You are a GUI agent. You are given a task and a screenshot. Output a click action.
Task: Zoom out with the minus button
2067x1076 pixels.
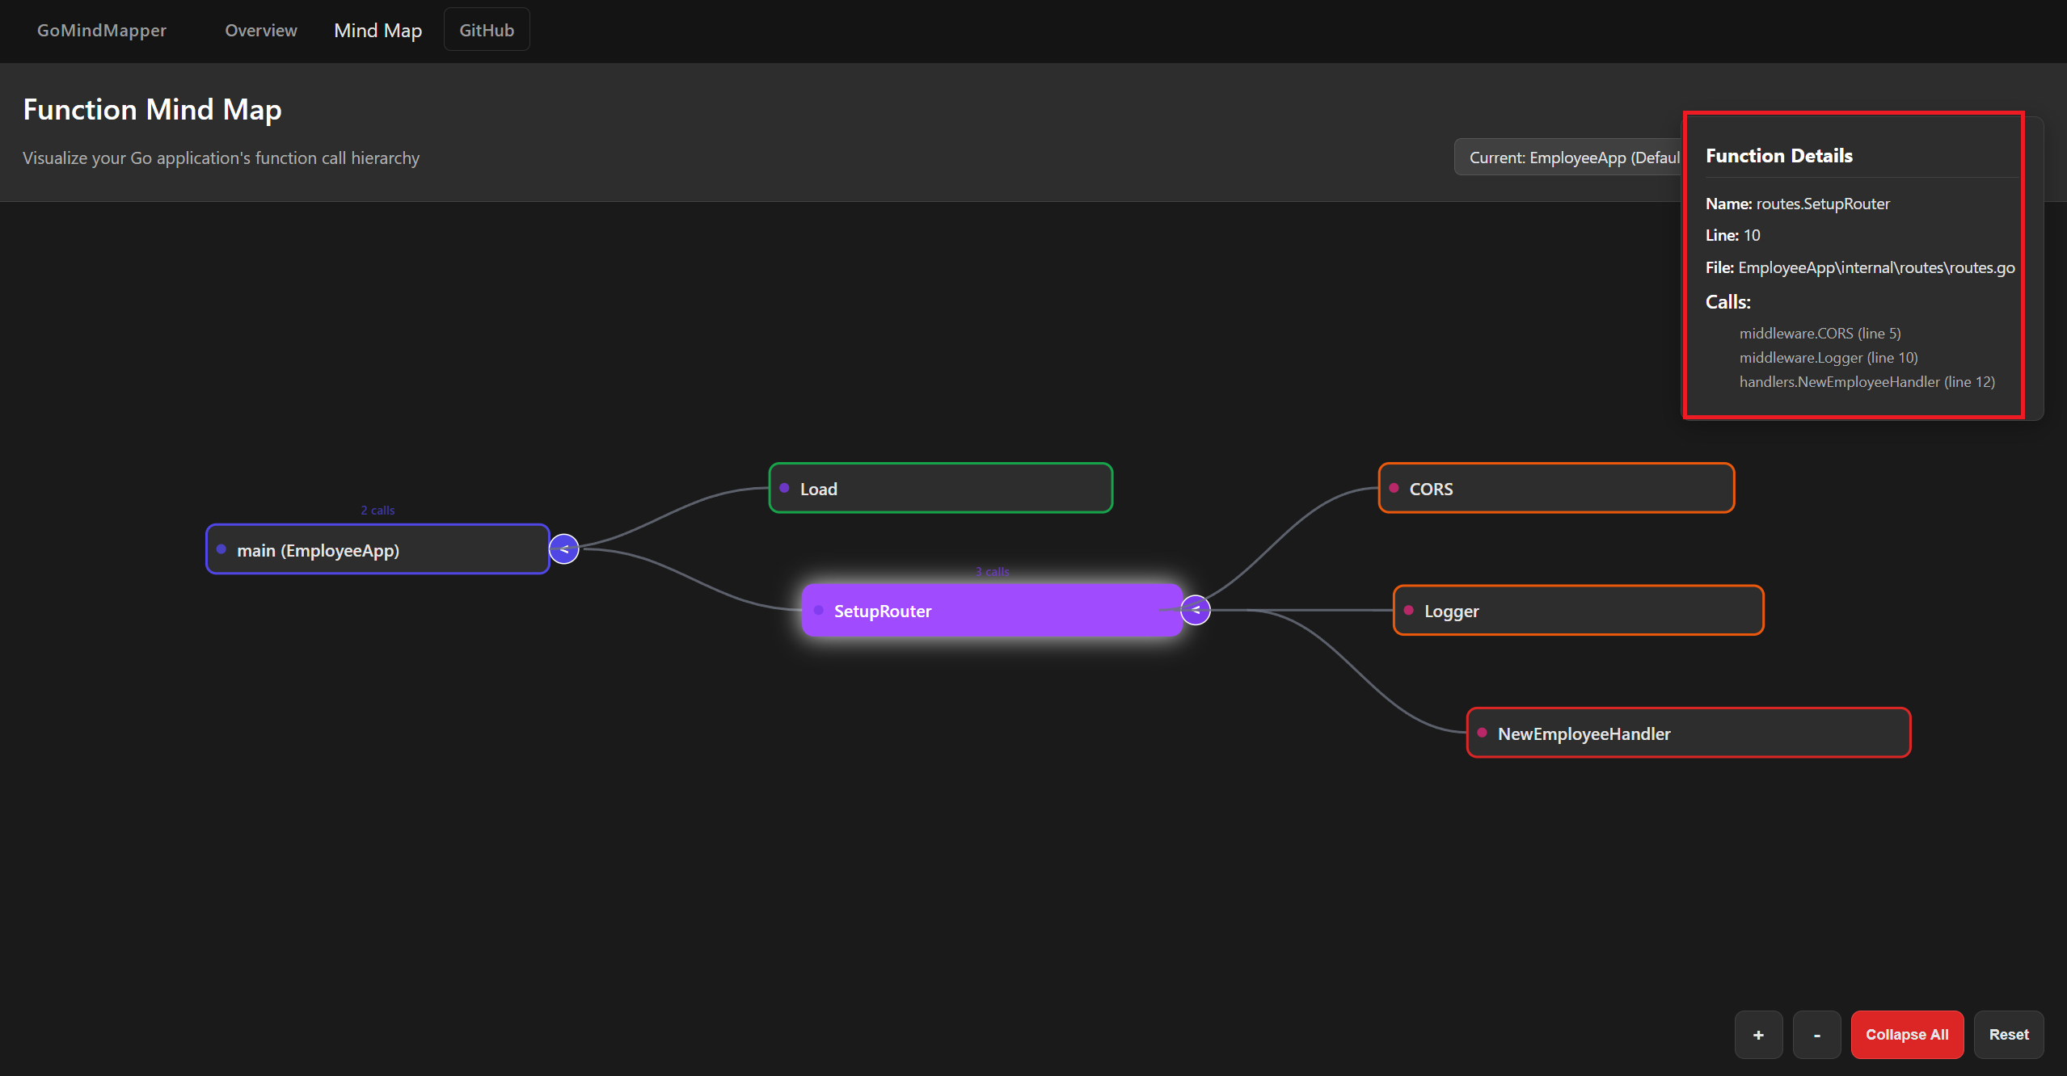(1816, 1035)
